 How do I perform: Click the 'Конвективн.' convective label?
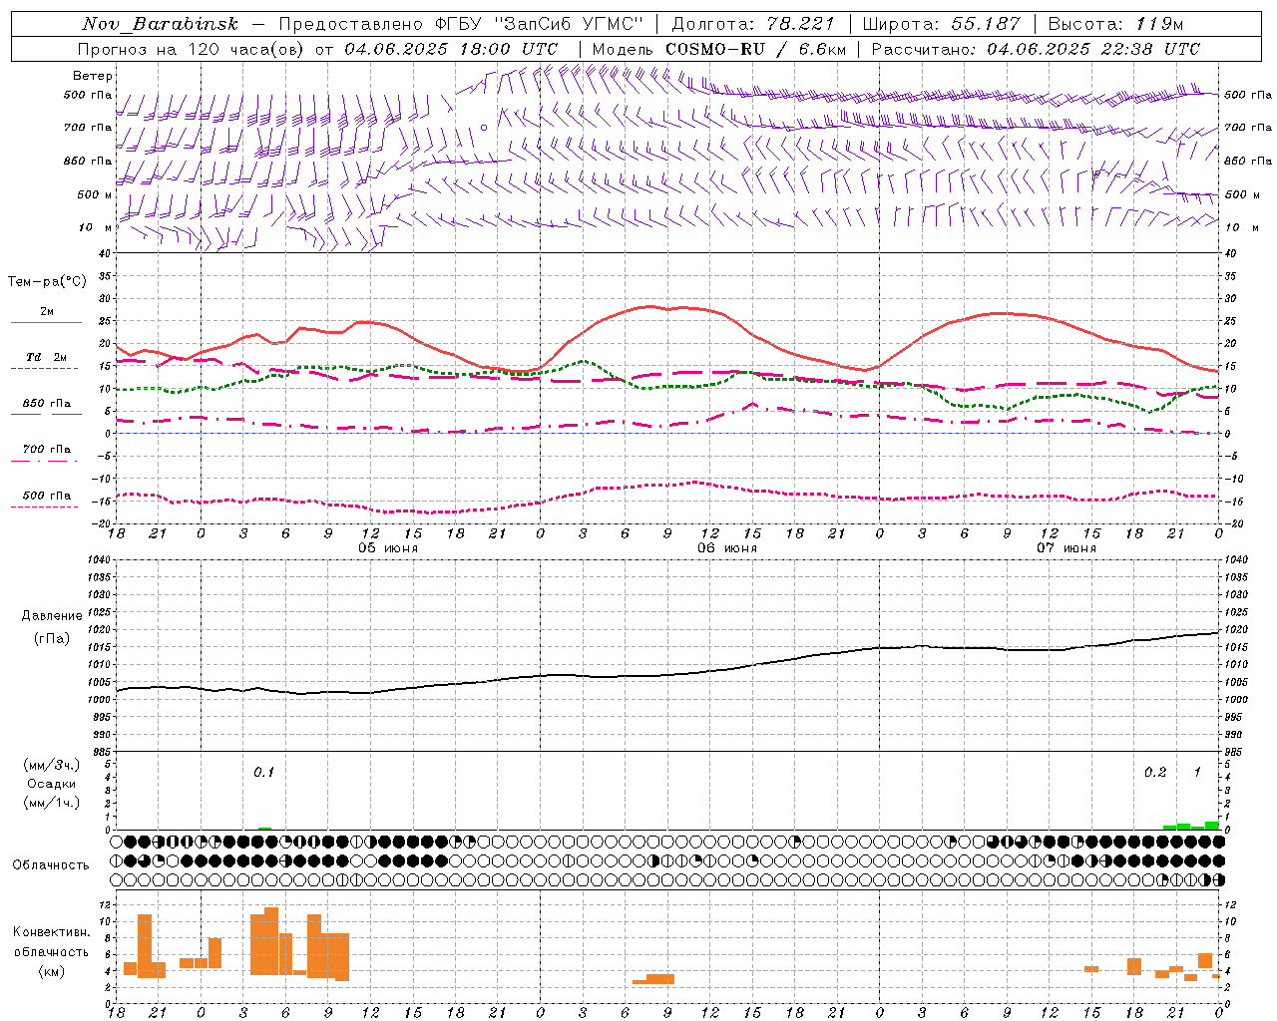click(51, 932)
